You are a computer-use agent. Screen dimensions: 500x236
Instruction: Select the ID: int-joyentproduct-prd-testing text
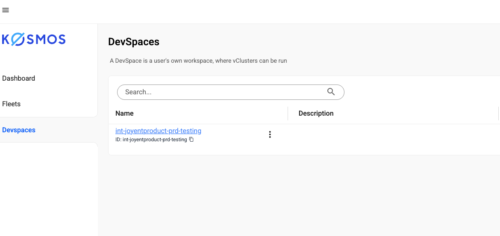151,140
